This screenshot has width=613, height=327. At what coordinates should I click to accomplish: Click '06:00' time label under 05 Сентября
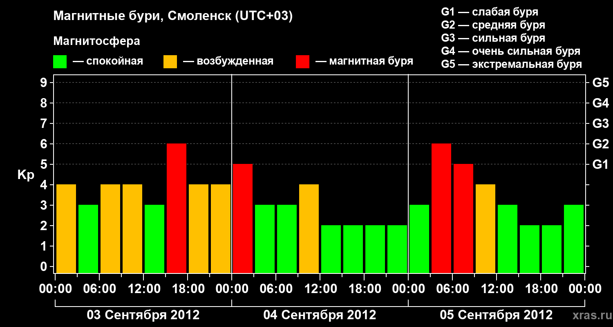tap(452, 289)
